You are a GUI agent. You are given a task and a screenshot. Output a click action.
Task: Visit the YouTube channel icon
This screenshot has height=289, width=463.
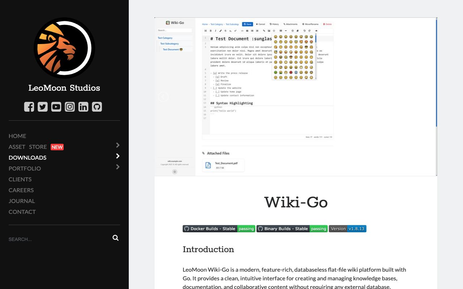point(56,107)
